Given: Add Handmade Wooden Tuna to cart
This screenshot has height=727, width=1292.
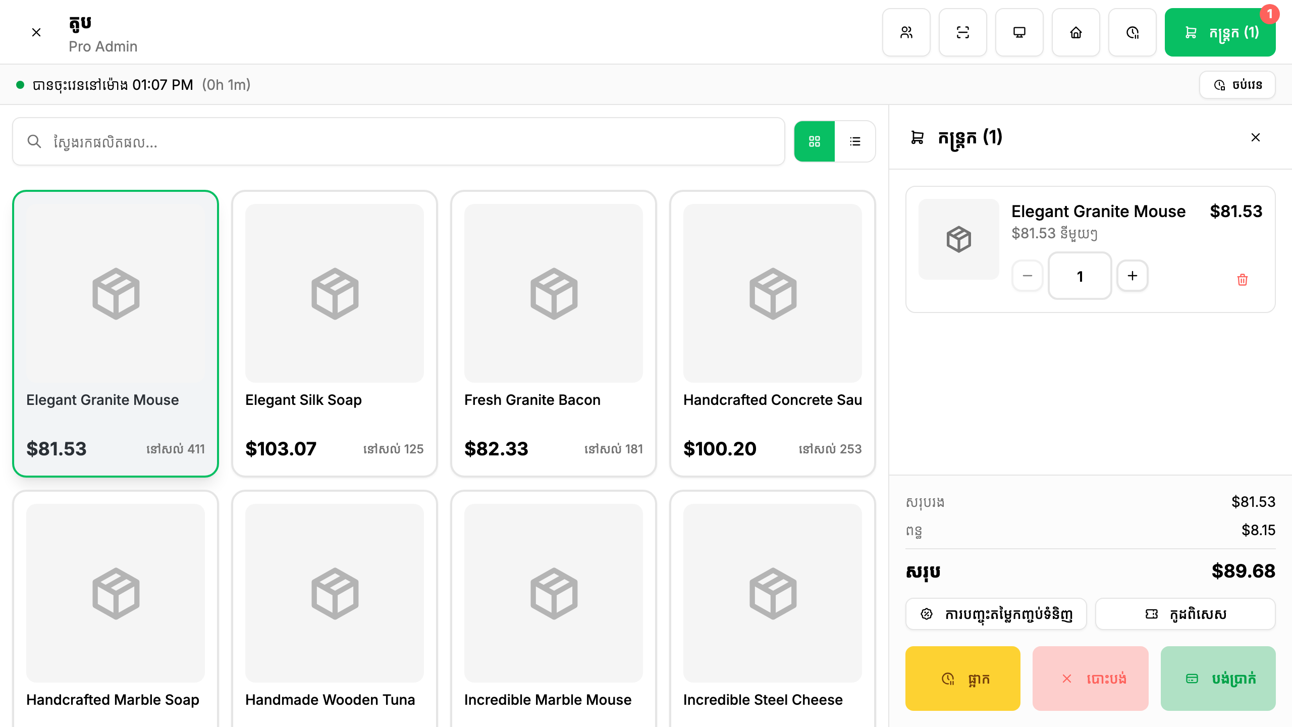Looking at the screenshot, I should pos(335,609).
